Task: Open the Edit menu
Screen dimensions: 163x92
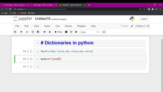Action: click(26, 26)
